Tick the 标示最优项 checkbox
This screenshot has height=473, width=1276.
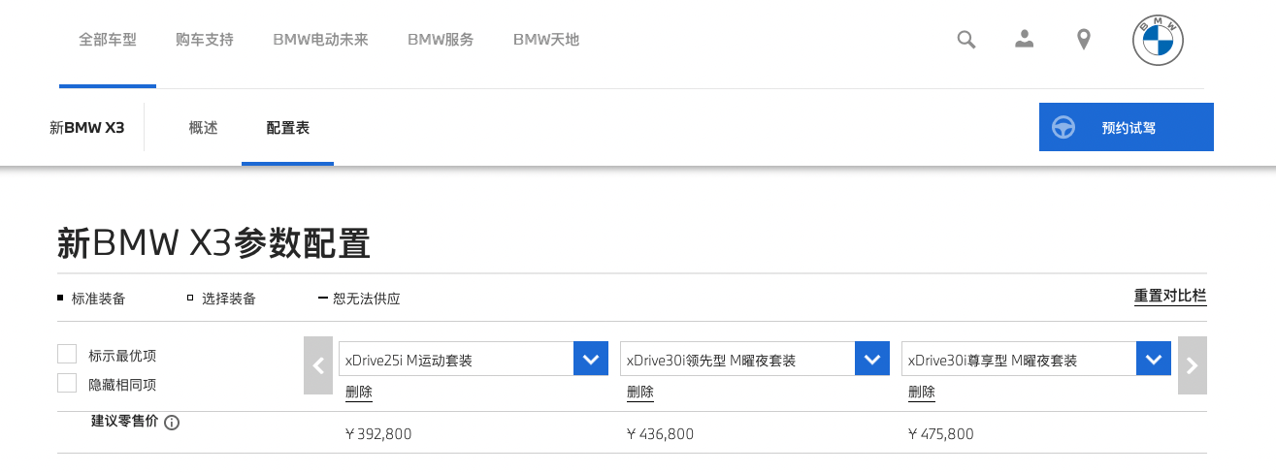click(67, 354)
